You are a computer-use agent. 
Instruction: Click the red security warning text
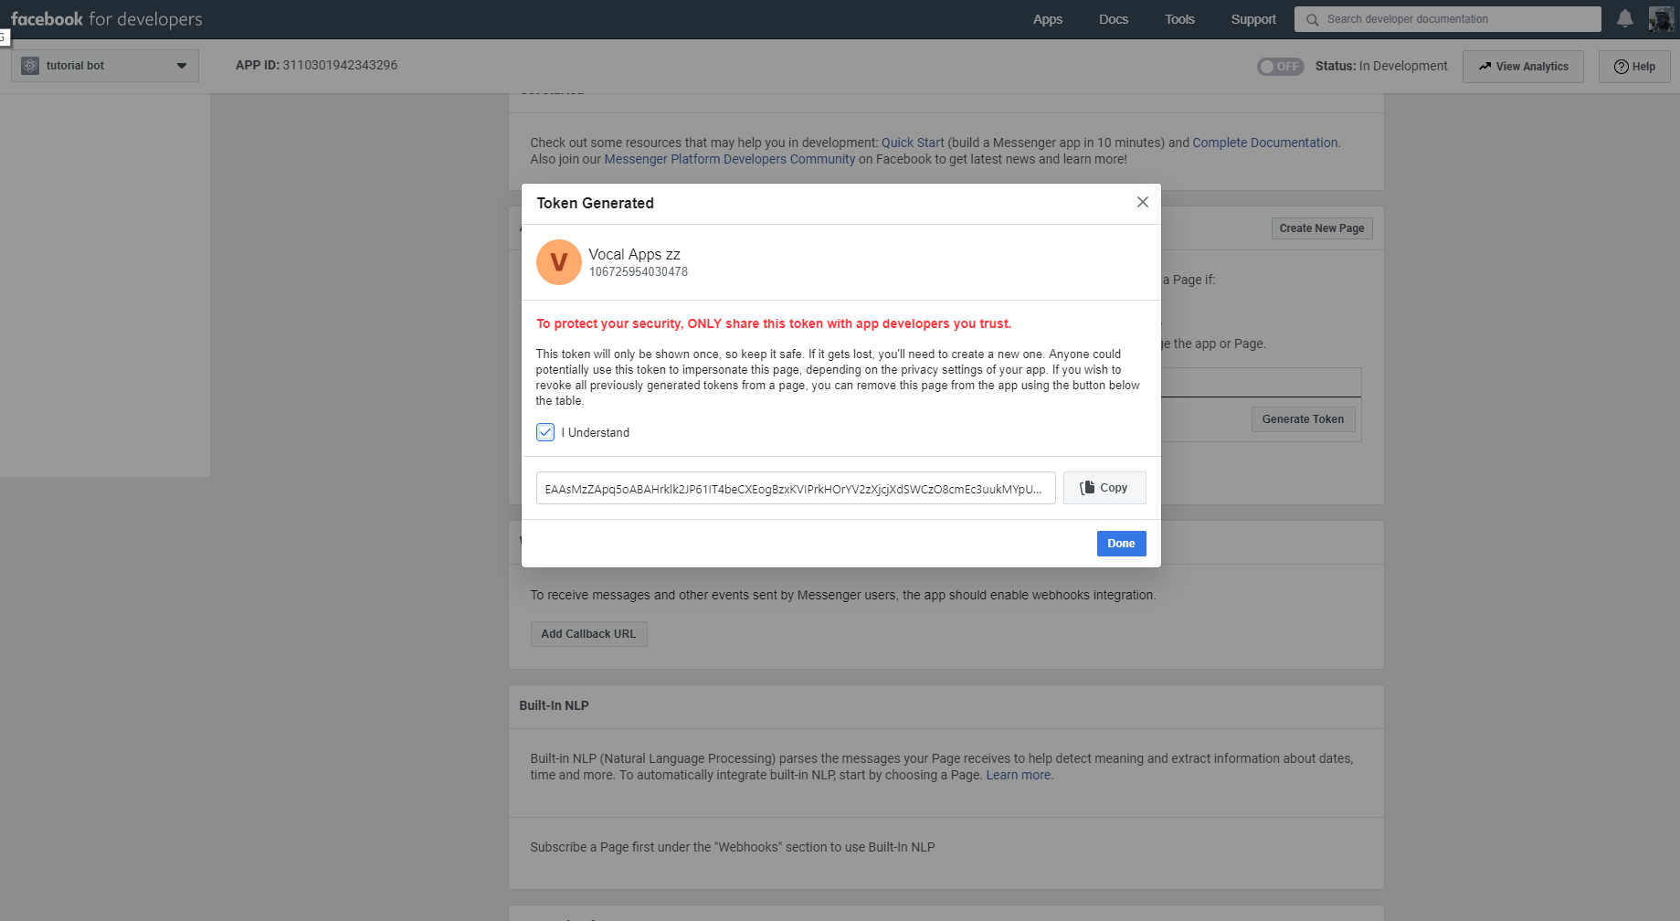(774, 323)
